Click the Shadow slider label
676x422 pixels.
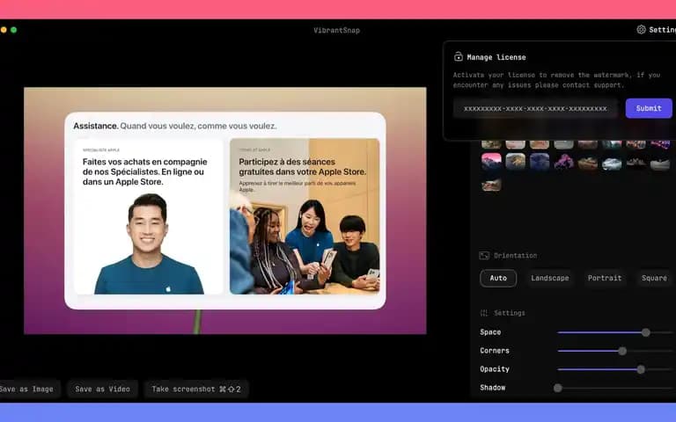click(x=492, y=388)
